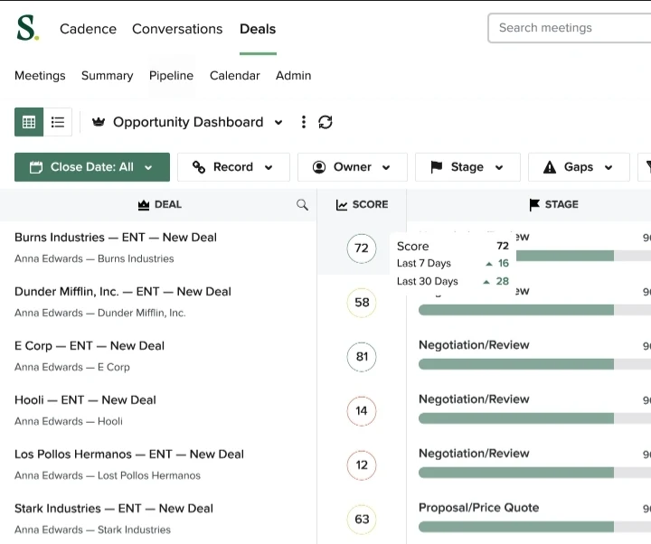The height and width of the screenshot is (544, 651).
Task: Click 'Last 7 Days' in score tooltip
Action: click(x=424, y=264)
